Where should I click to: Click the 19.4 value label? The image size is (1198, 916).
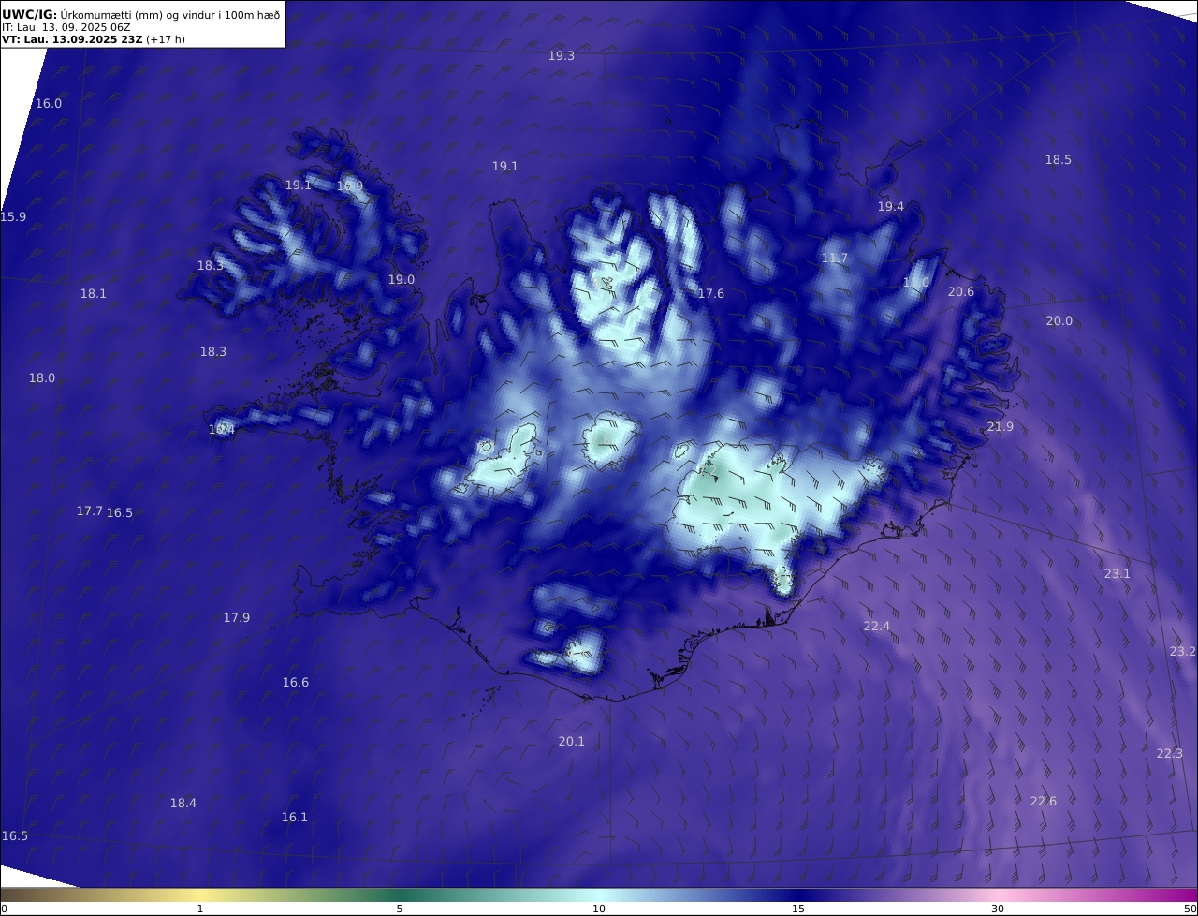point(891,207)
